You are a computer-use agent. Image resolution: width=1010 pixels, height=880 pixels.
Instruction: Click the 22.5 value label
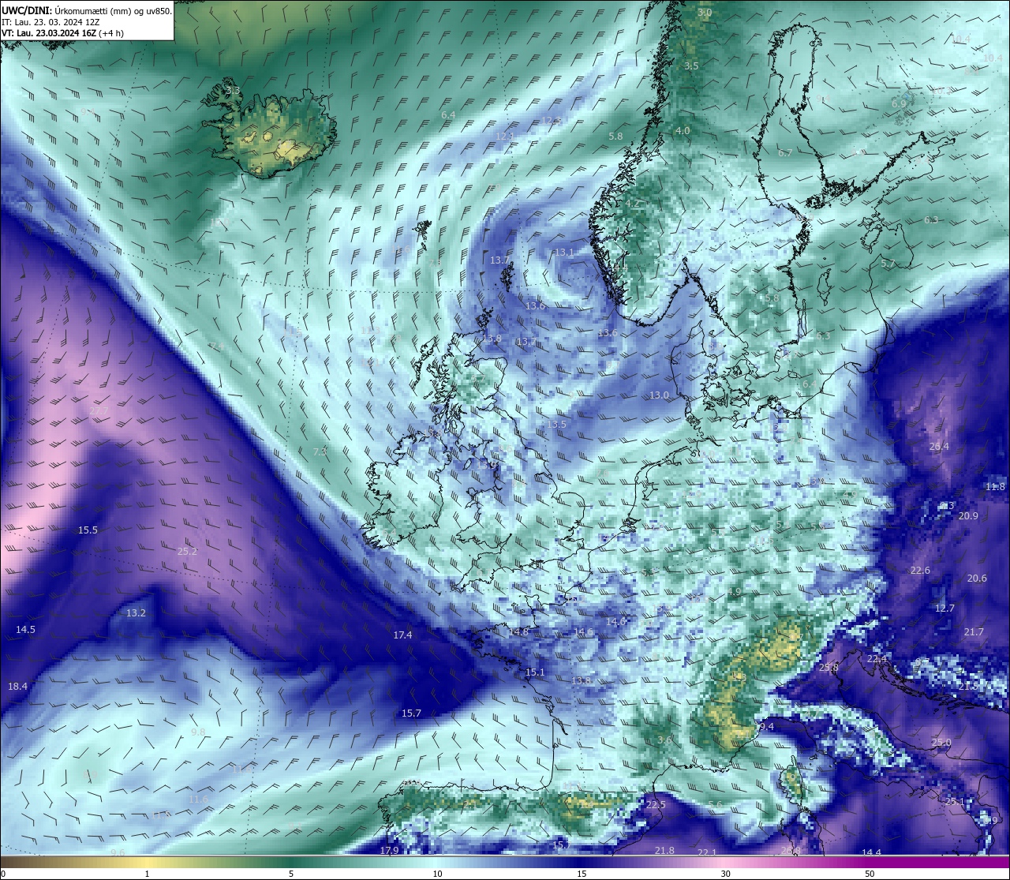(x=656, y=804)
